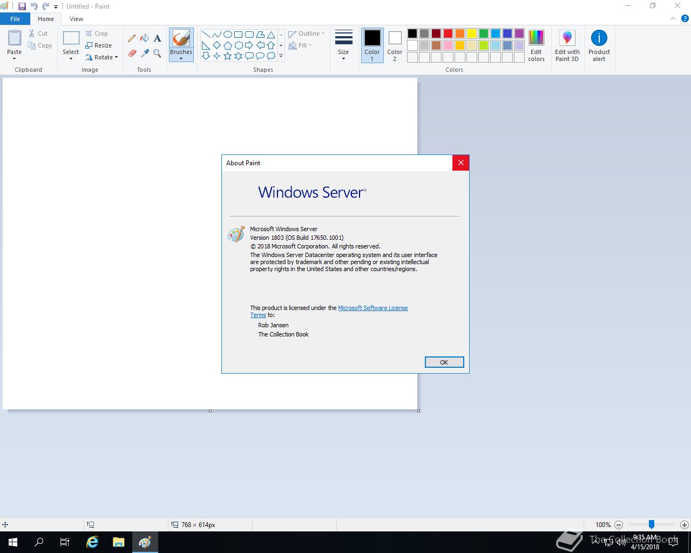Click the Copy command
691x553 pixels.
point(40,45)
